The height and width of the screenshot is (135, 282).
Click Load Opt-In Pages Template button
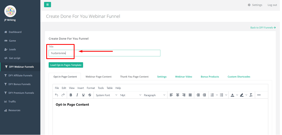point(66,65)
